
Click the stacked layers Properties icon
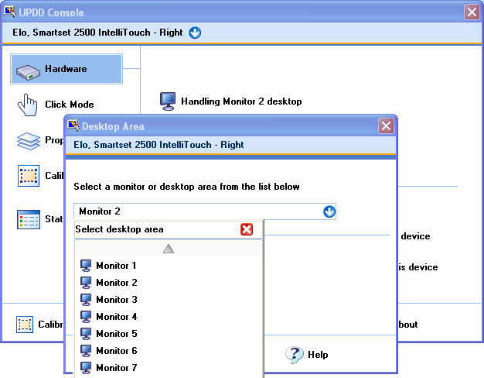point(28,141)
